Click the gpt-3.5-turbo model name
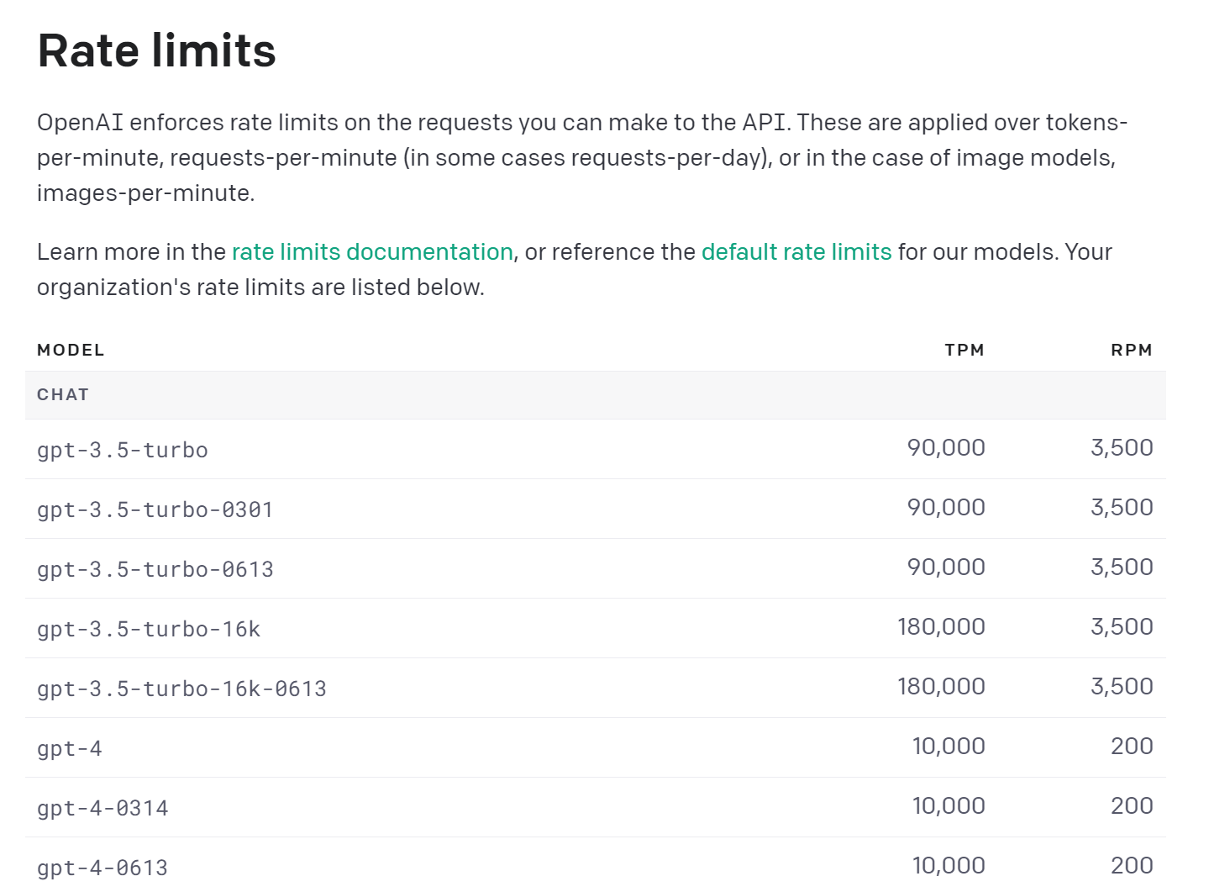 (x=123, y=450)
